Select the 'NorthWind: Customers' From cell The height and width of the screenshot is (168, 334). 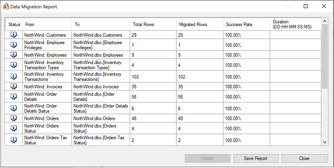pyautogui.click(x=47, y=35)
